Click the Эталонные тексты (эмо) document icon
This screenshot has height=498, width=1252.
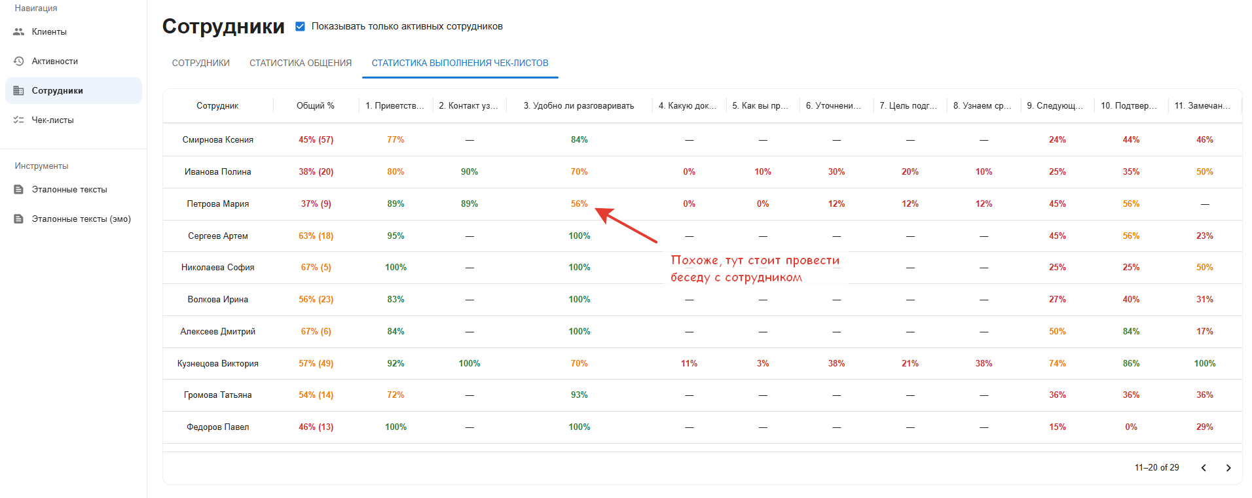[x=18, y=219]
